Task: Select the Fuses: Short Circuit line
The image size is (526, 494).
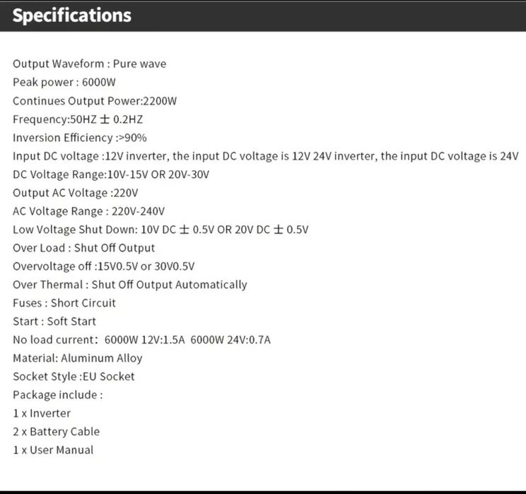Action: 64,303
